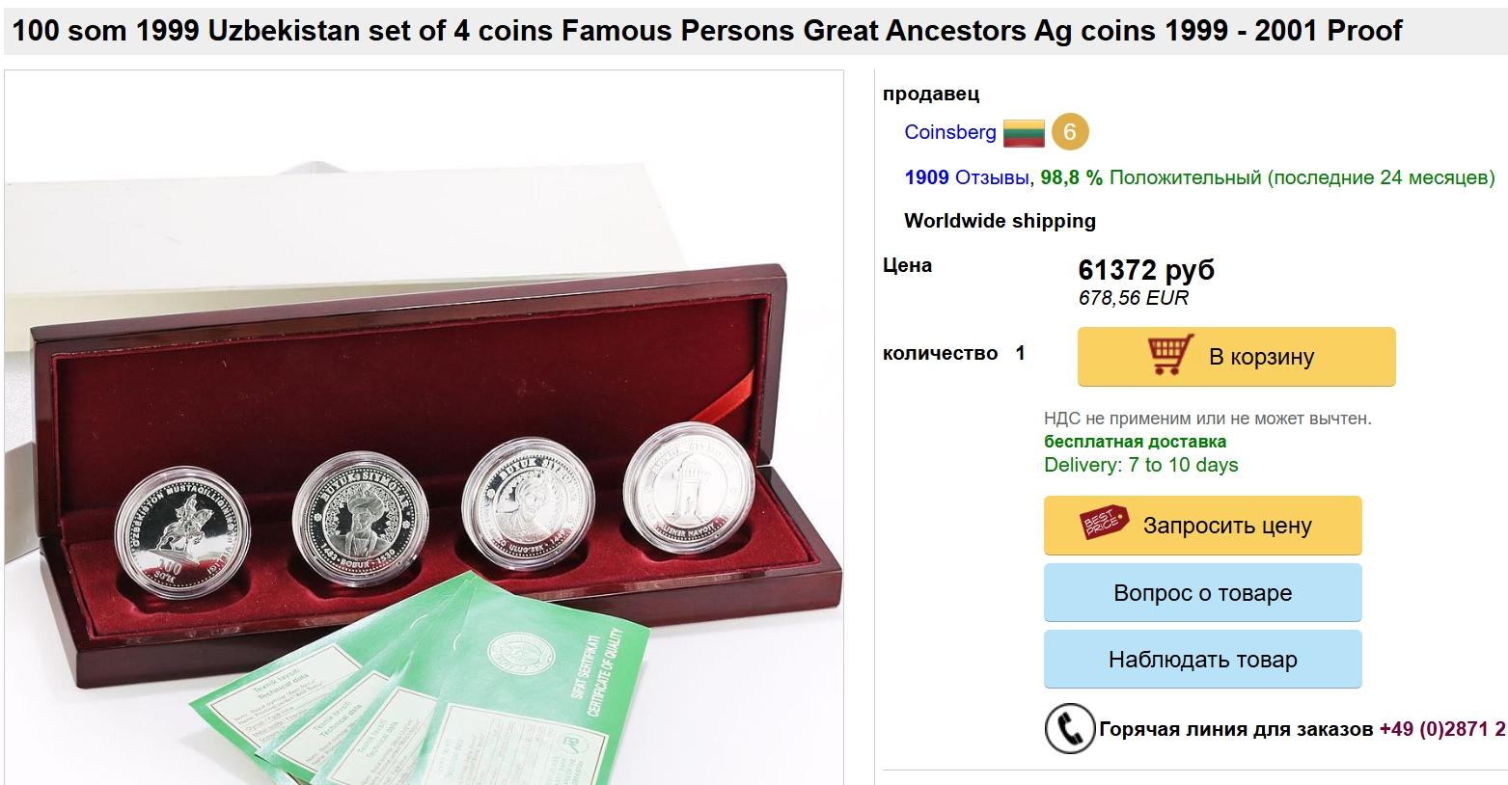Add item with the В корзину button
This screenshot has width=1508, height=785.
tap(1236, 357)
